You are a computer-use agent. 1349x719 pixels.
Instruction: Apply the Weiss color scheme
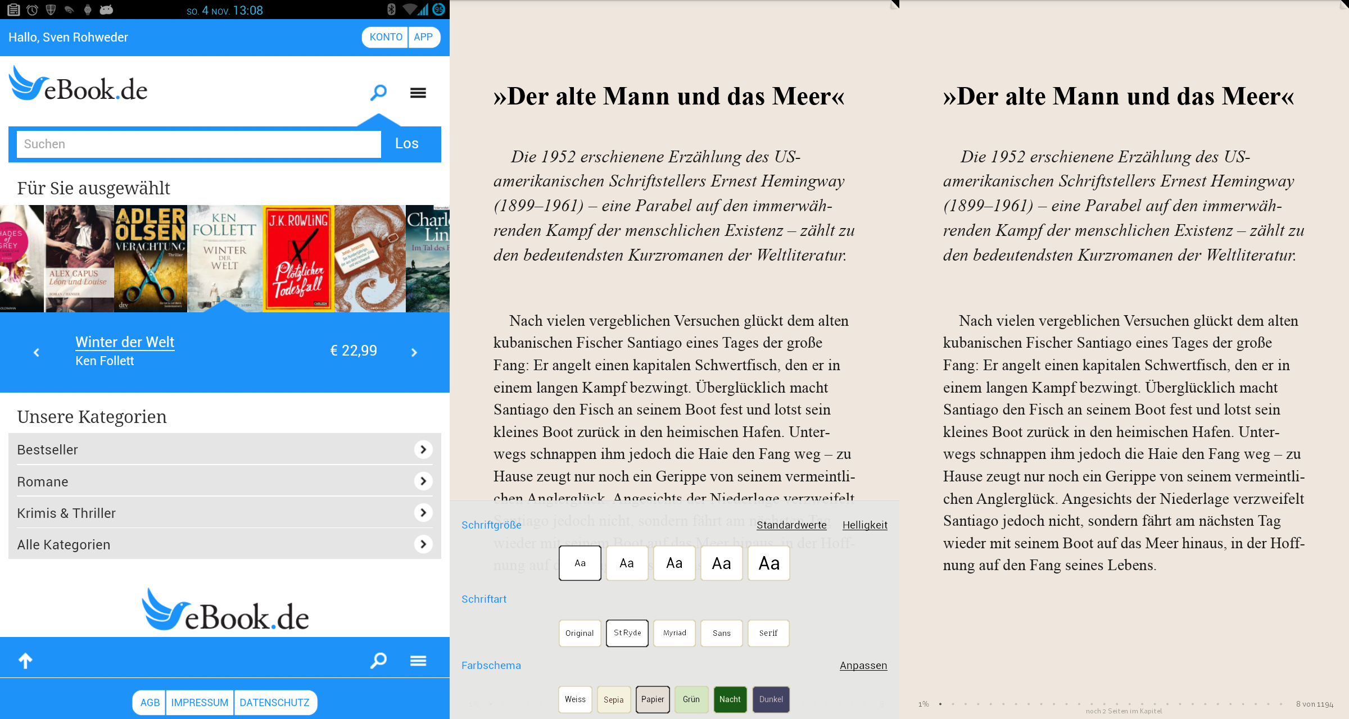(x=575, y=699)
